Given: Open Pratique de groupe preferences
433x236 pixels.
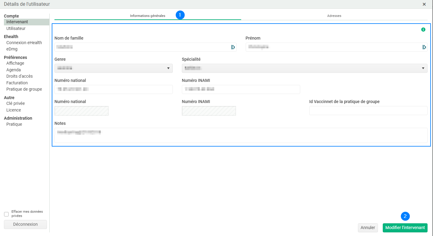Looking at the screenshot, I should pyautogui.click(x=24, y=89).
